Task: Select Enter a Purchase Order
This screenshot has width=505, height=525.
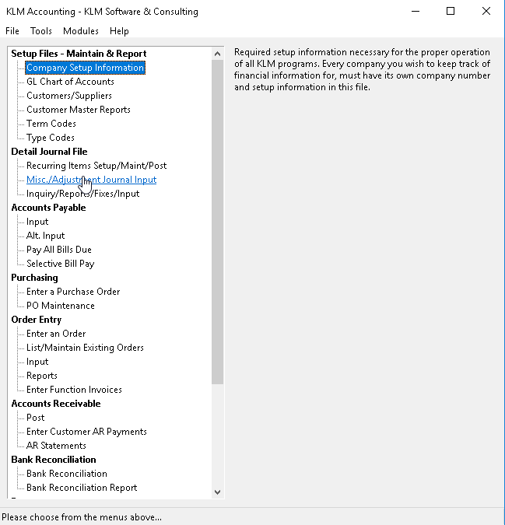Action: [x=73, y=292]
